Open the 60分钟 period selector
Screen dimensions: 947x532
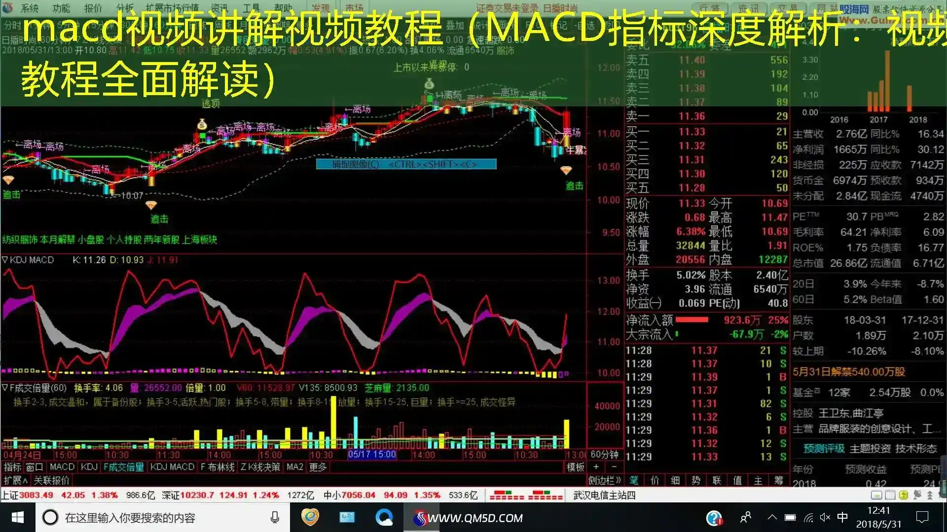click(604, 454)
